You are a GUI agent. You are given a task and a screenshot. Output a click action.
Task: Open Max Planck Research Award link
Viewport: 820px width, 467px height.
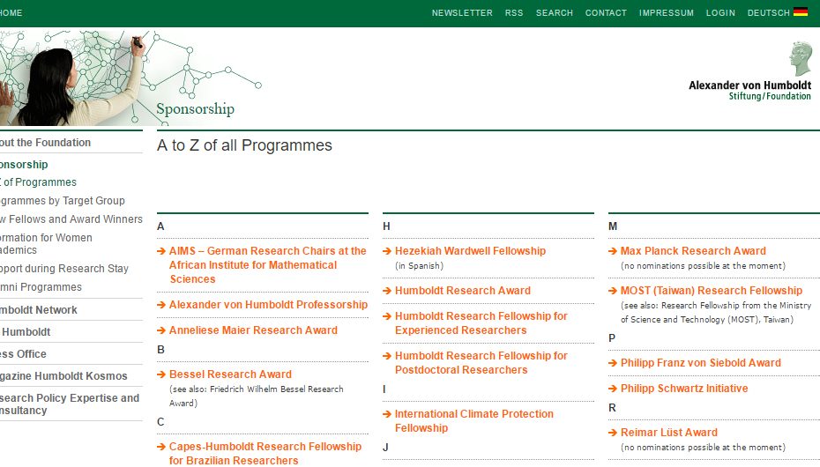point(693,251)
